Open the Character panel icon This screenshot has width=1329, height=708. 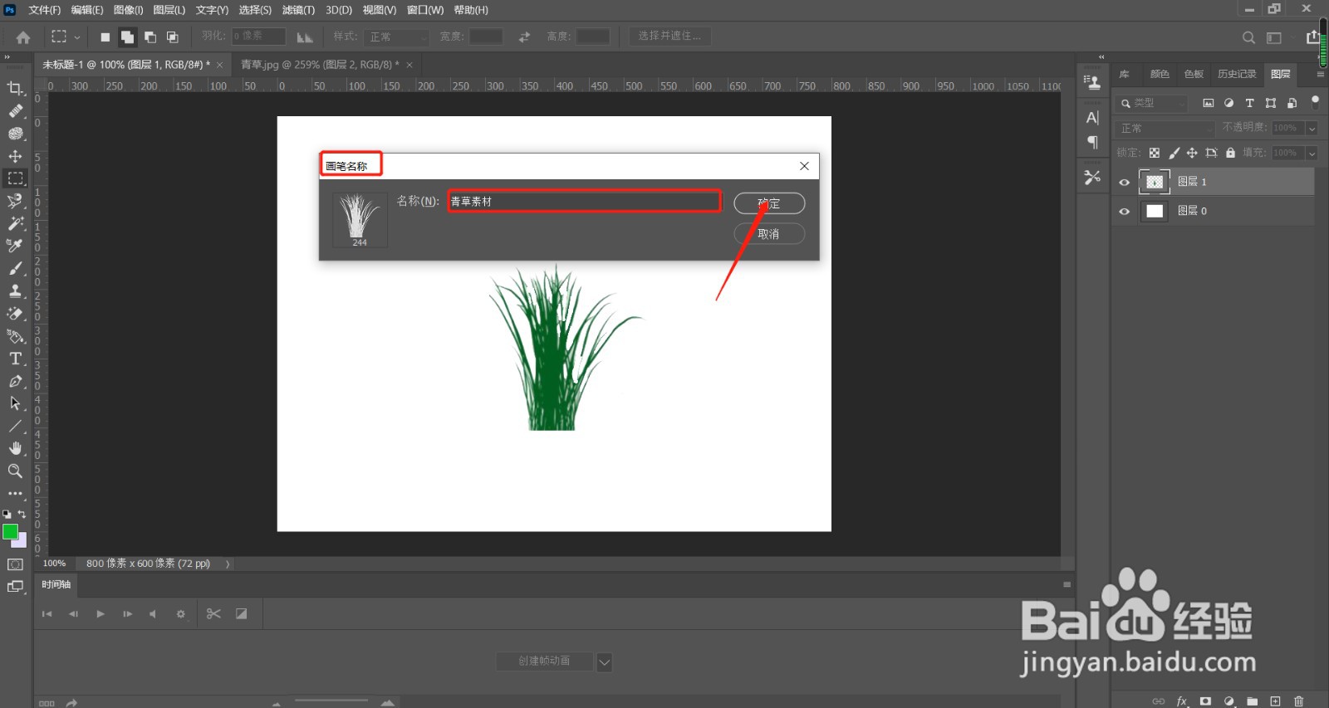[x=1092, y=118]
